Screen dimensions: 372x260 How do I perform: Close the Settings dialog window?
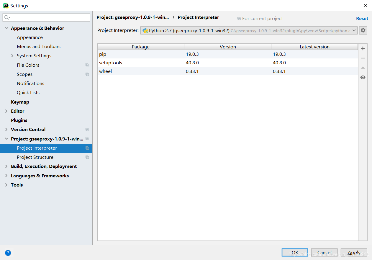(x=365, y=6)
